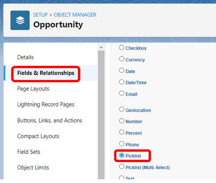Pick the Geolocation field type
This screenshot has width=216, height=183.
122,110
